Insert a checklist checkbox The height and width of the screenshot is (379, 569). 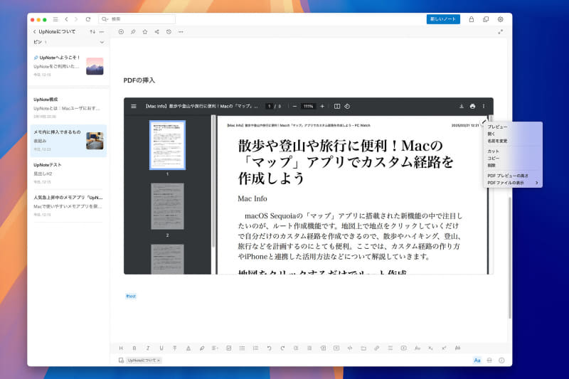tap(228, 348)
